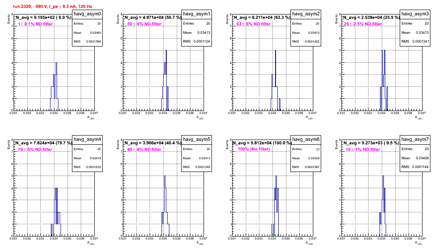437x251 pixels.
Task: Click the Entries value 21 in havg_asym6
Action: 318,150
